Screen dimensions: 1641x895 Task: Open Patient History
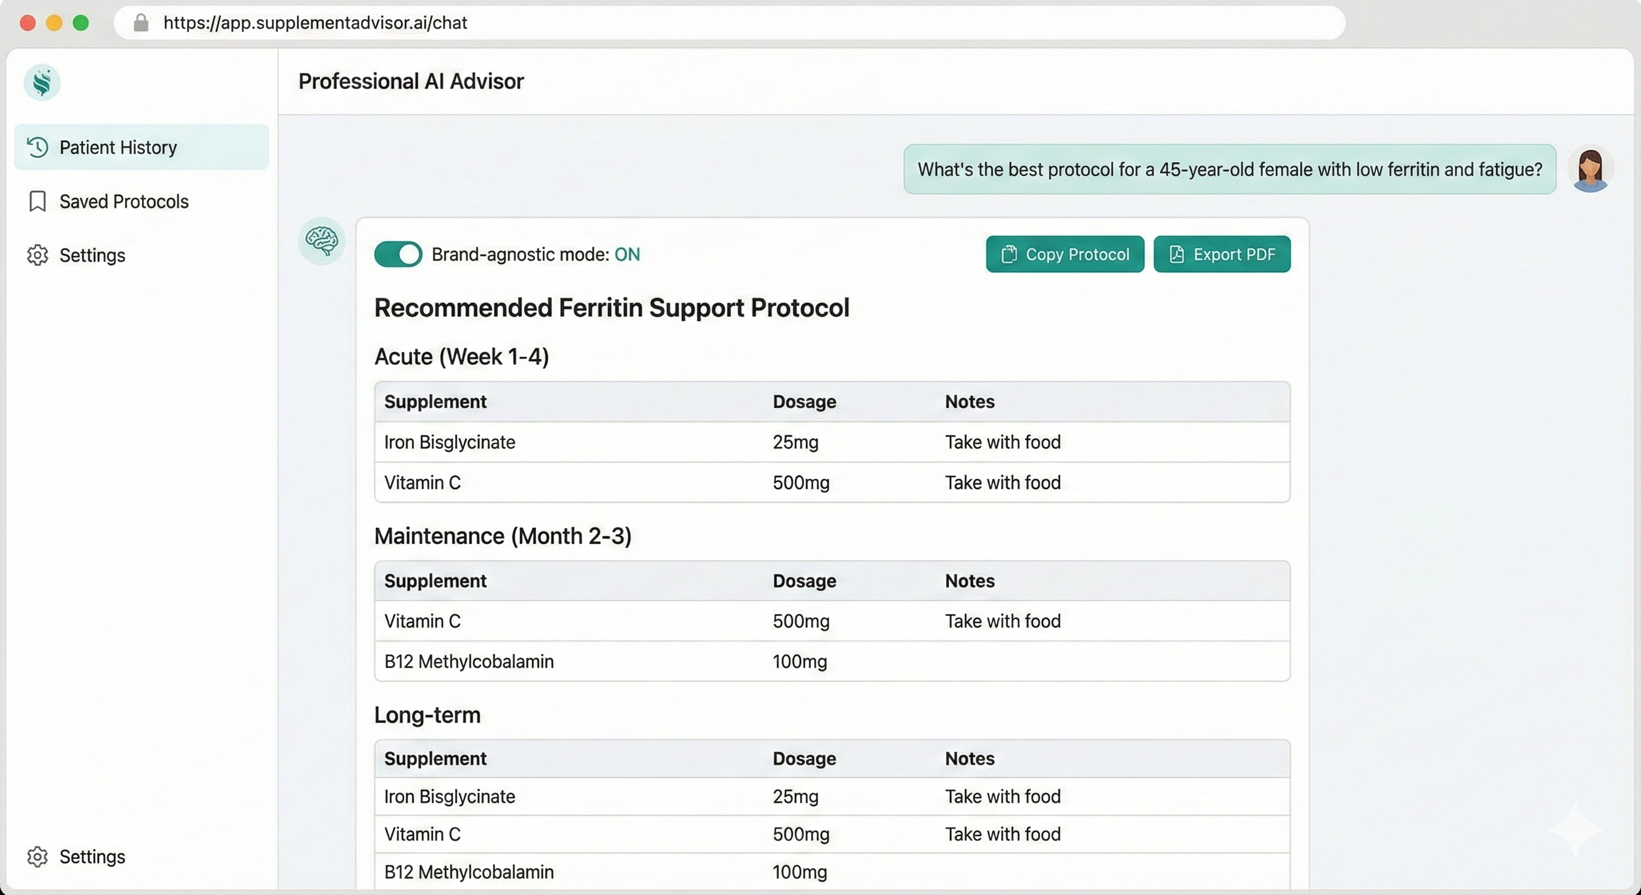coord(118,147)
